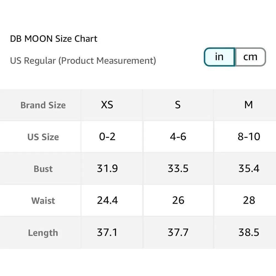The height and width of the screenshot is (276, 276).
Task: Select the Brand Size row header
Action: 43,105
